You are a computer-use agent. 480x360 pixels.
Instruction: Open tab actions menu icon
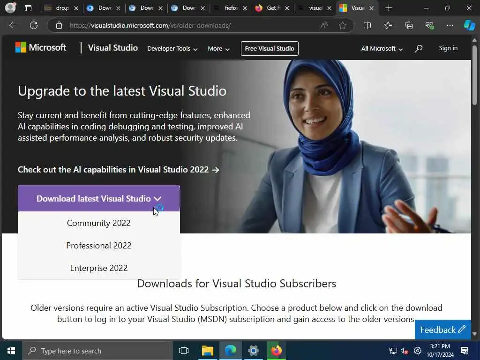pos(28,8)
